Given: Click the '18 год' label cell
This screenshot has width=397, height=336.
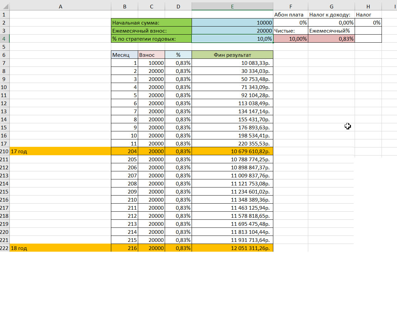Looking at the screenshot, I should point(60,248).
